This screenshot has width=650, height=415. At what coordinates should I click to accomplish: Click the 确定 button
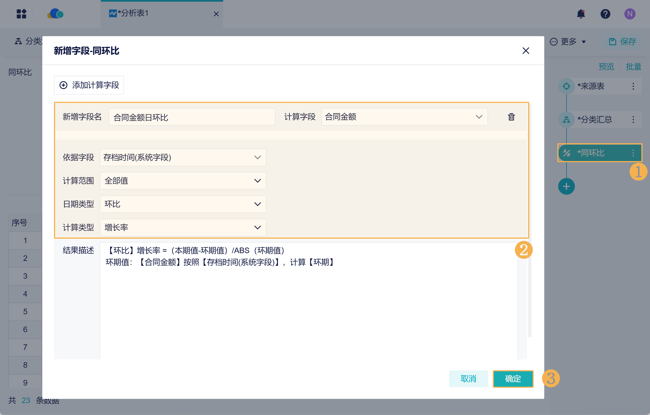(513, 379)
